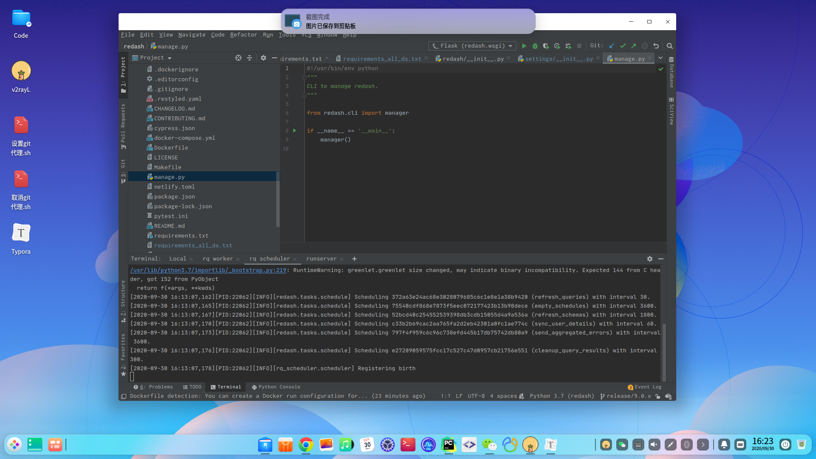This screenshot has width=816, height=459.
Task: Change LF line separator in status bar
Action: [x=459, y=396]
